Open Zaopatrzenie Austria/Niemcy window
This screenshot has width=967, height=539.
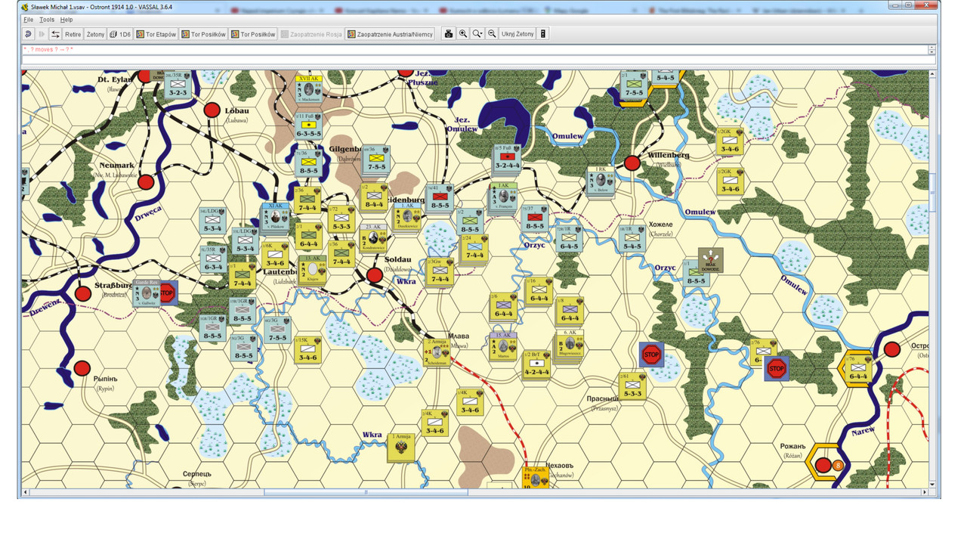(391, 34)
